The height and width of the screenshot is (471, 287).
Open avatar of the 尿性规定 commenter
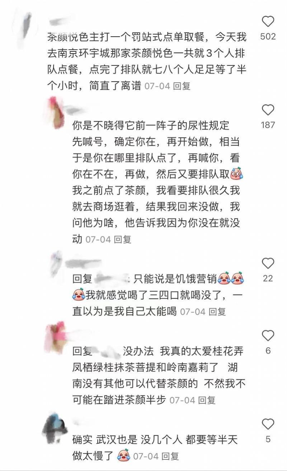56,112
